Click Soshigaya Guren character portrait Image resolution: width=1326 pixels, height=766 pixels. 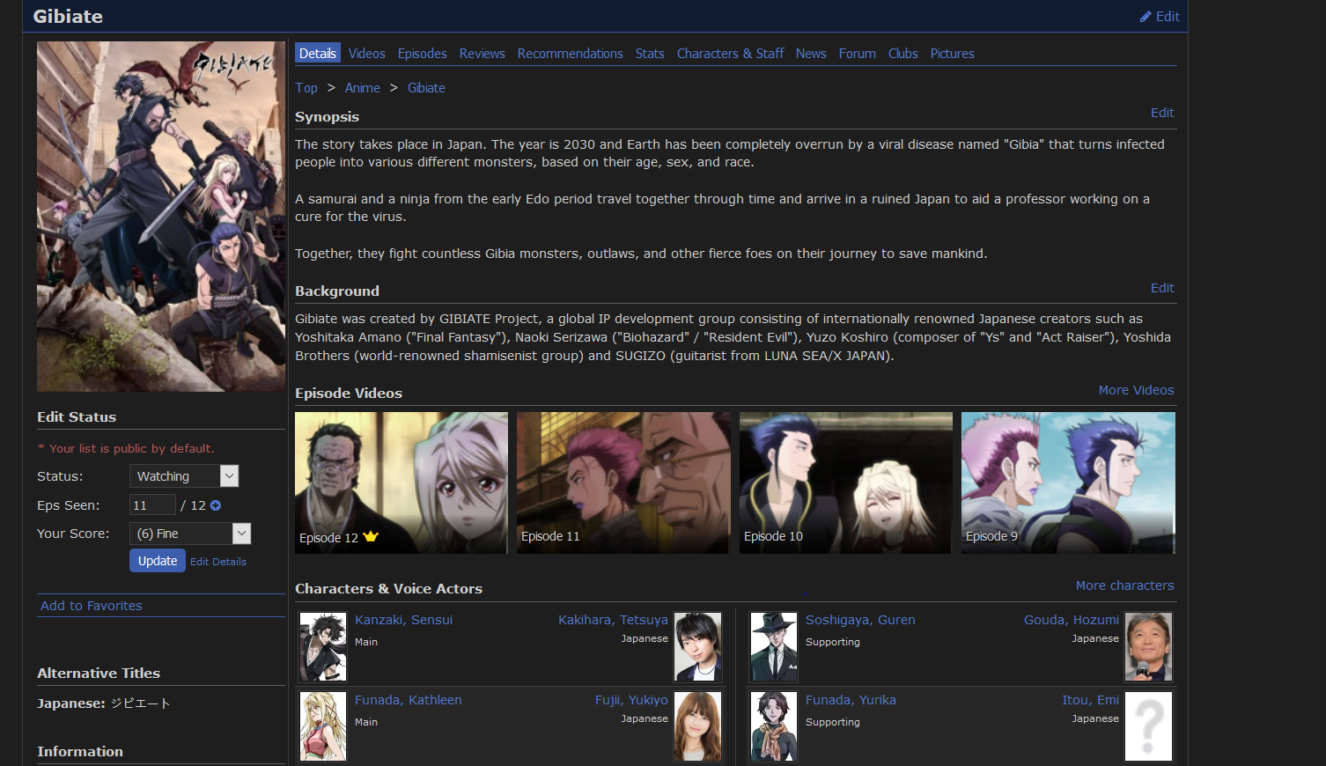coord(774,647)
